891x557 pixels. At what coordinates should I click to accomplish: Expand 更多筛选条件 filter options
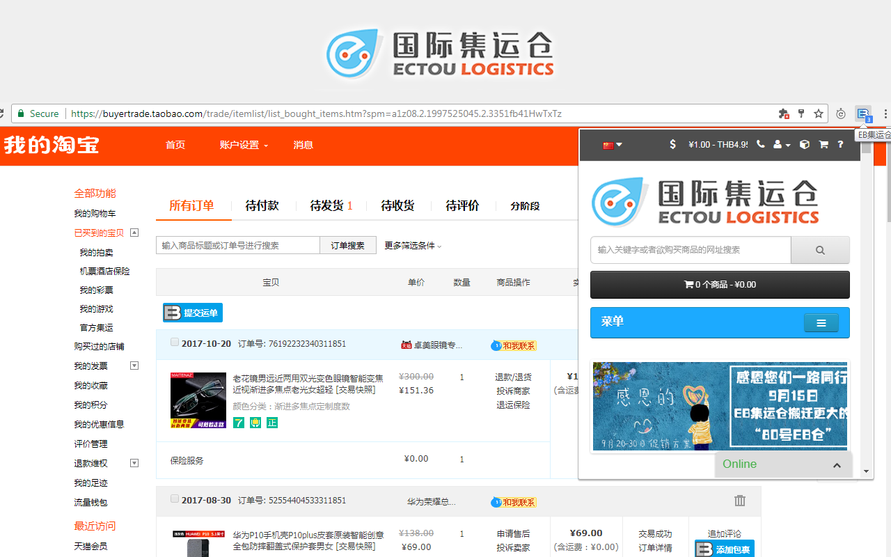[x=413, y=246]
